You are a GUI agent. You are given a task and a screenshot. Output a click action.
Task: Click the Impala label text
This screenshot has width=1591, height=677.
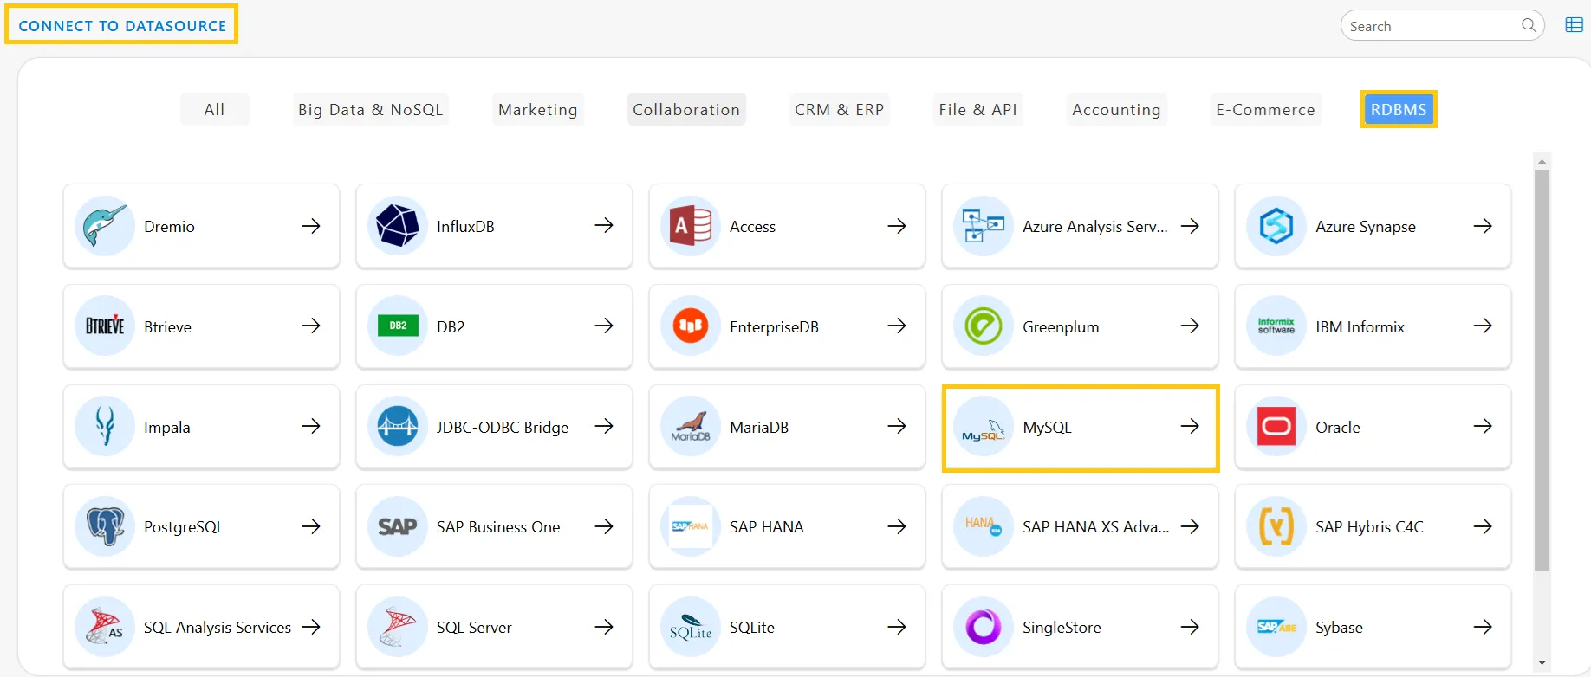[166, 428]
